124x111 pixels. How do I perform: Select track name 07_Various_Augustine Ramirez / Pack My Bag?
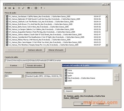point(42,32)
